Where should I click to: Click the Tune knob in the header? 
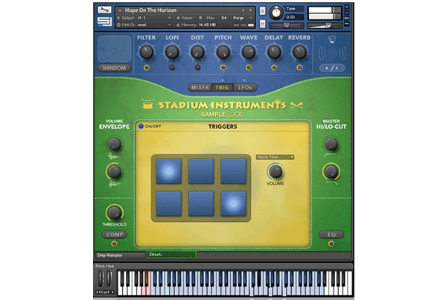point(276,13)
